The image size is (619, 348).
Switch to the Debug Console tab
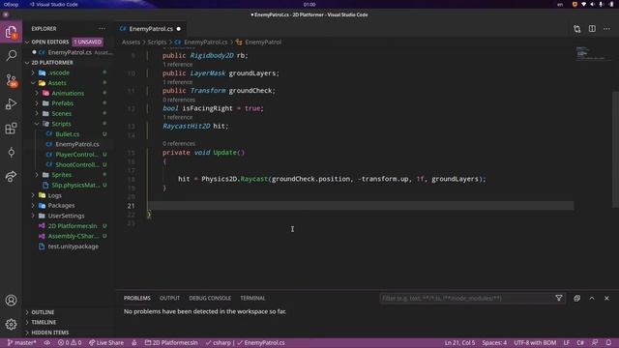point(210,299)
